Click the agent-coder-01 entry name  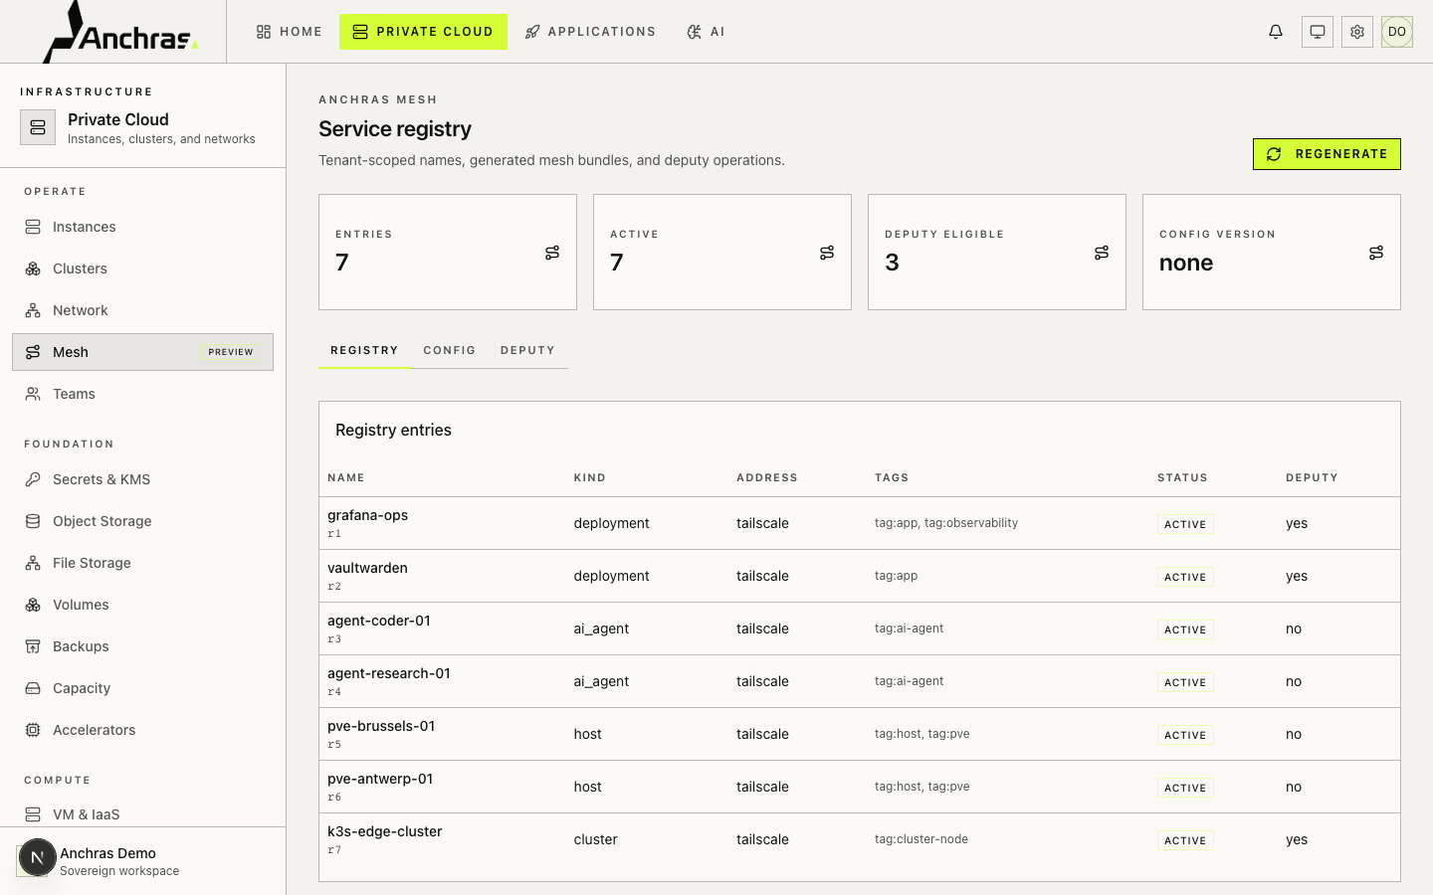click(379, 621)
